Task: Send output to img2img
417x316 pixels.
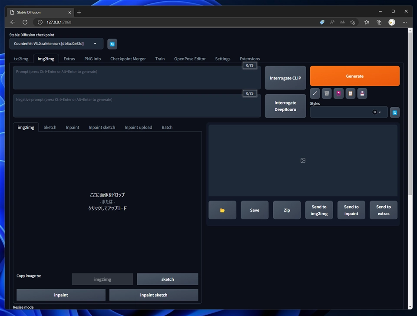Action: (x=319, y=210)
